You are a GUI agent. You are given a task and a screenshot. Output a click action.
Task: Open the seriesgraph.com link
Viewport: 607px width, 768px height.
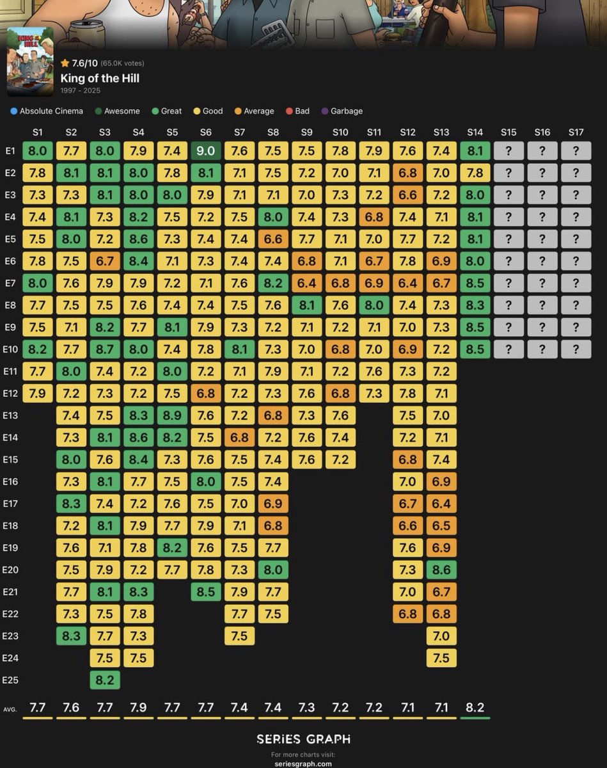point(303,764)
